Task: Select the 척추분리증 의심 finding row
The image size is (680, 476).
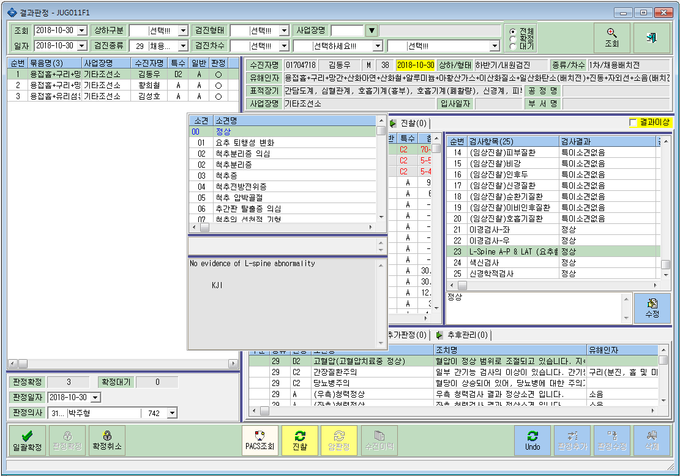Action: [x=283, y=154]
